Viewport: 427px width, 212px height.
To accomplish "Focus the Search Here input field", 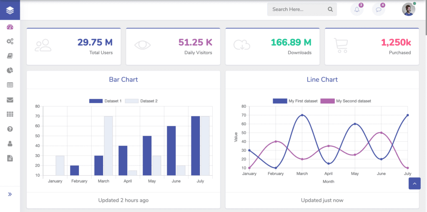I will [x=302, y=9].
